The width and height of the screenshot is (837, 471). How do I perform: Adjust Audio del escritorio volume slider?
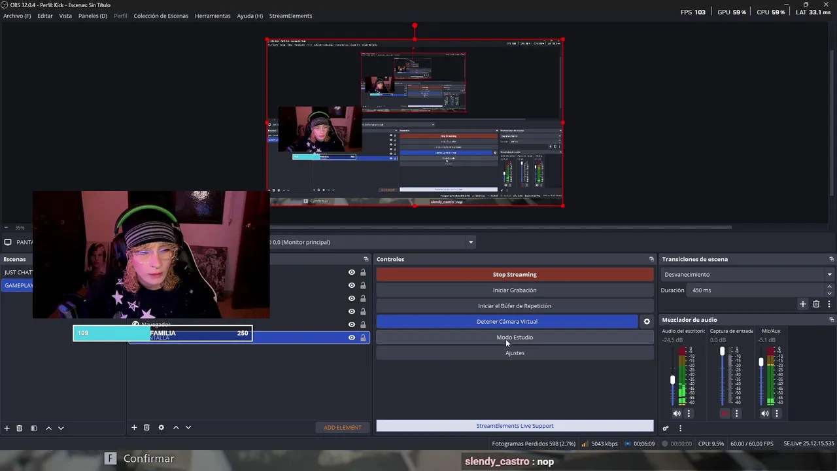[x=672, y=379]
